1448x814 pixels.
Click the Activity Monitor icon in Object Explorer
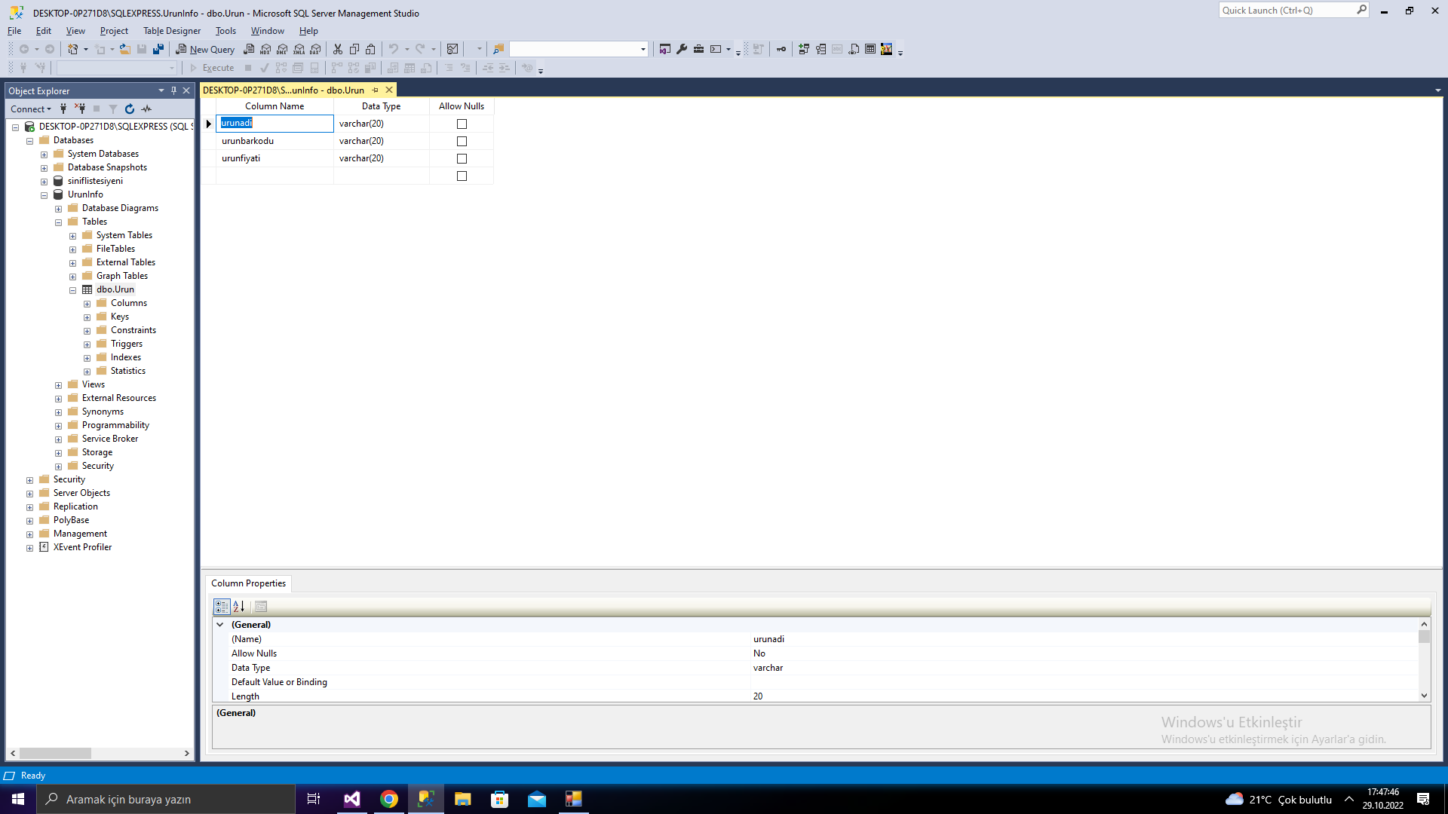[x=146, y=109]
